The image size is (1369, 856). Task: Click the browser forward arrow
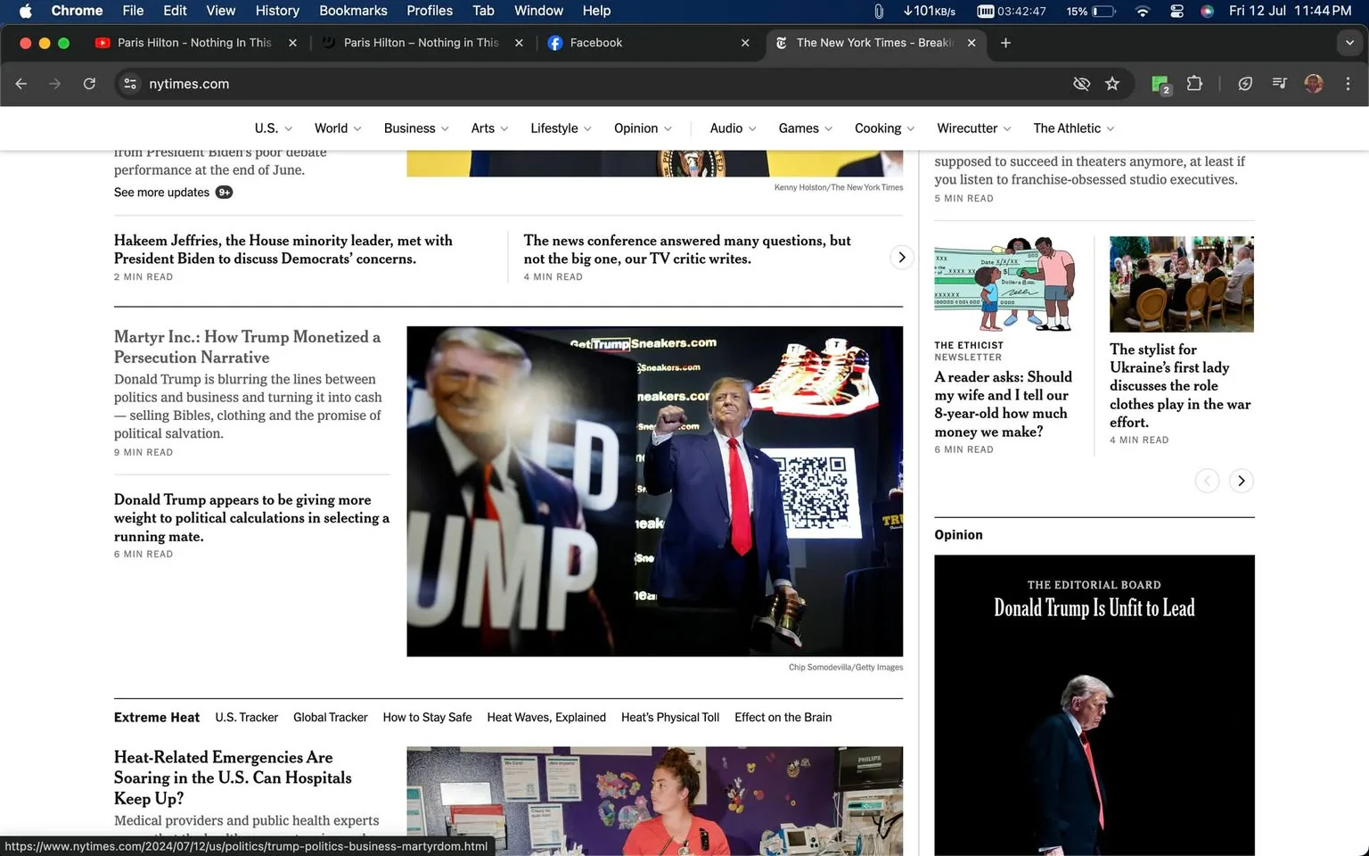(55, 84)
